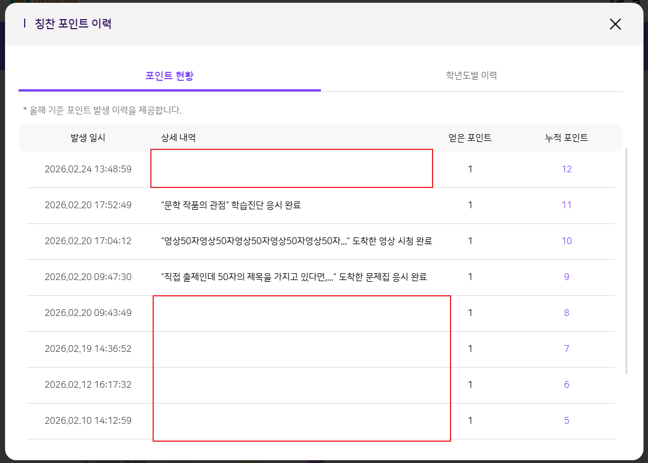Open cumulative point value 10
Image resolution: width=648 pixels, height=463 pixels.
567,241
